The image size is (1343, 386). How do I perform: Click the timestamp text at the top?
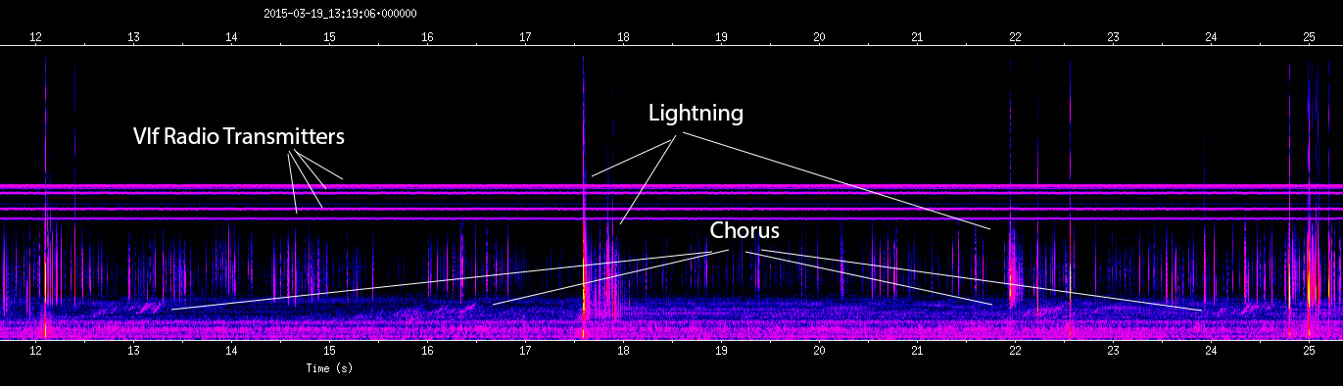coord(341,14)
